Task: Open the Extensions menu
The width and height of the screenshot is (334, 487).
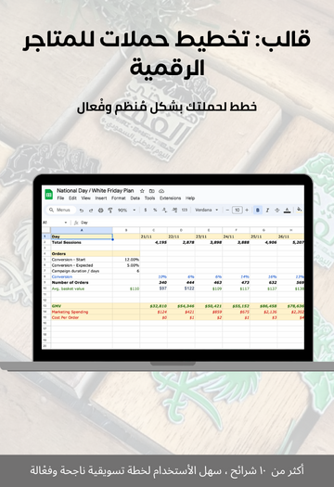Action: pos(171,199)
